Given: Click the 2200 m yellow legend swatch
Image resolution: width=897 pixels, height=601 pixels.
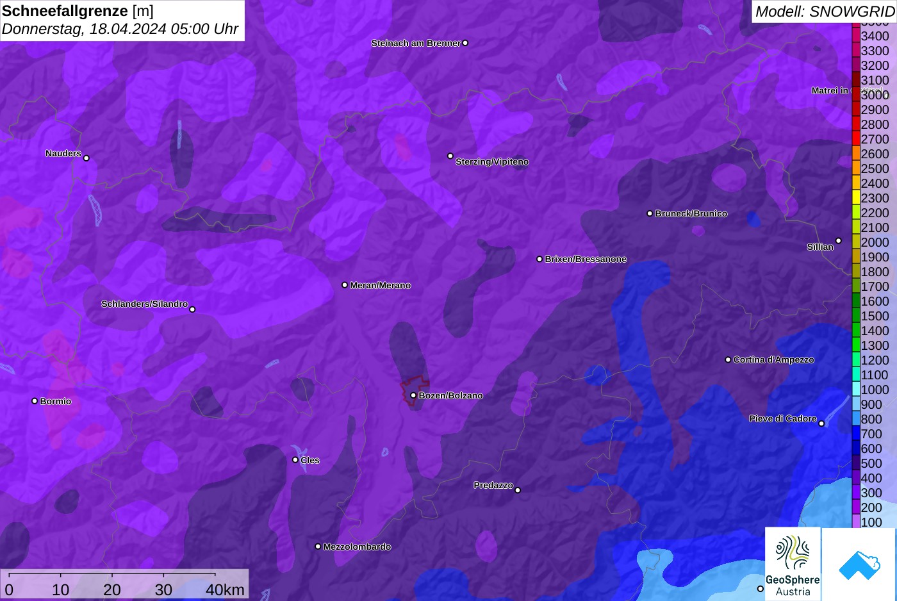Looking at the screenshot, I should pyautogui.click(x=855, y=212).
